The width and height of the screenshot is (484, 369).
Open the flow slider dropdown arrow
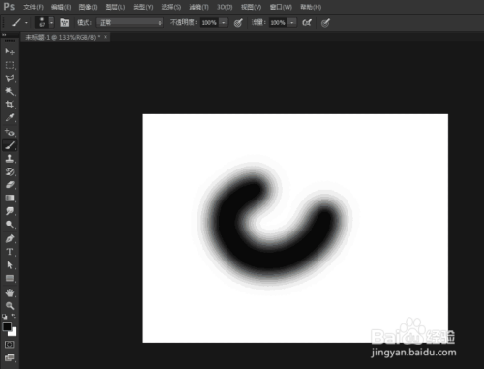point(292,23)
